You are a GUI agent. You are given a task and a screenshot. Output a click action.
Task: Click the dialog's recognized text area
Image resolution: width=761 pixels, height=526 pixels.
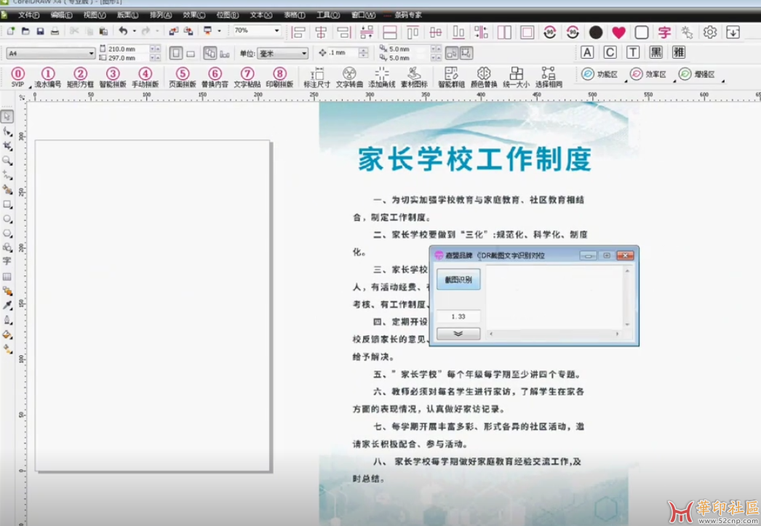click(x=554, y=298)
